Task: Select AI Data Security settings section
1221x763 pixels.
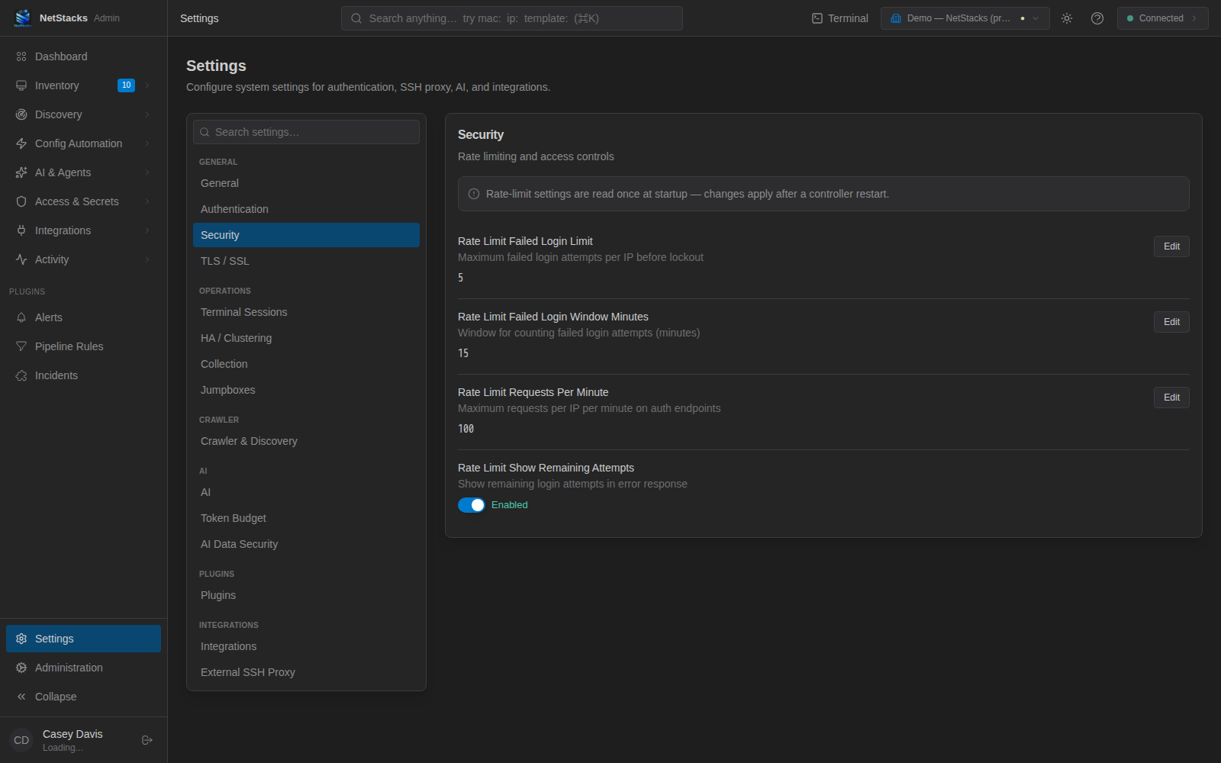Action: pos(306,544)
